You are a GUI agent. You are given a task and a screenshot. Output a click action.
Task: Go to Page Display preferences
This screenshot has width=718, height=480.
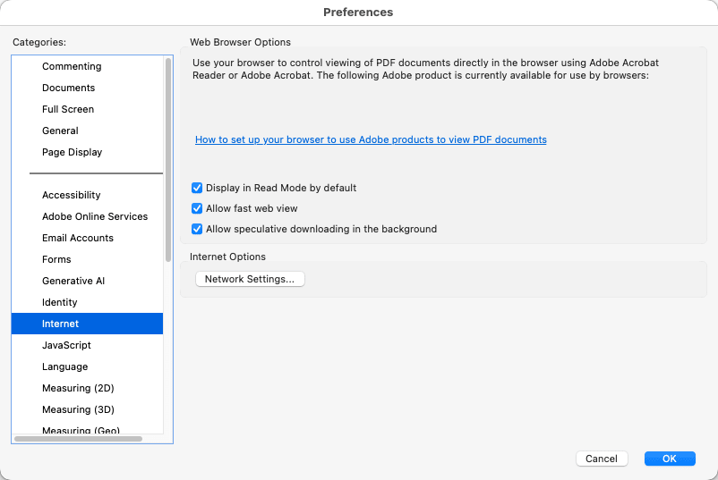[87, 152]
